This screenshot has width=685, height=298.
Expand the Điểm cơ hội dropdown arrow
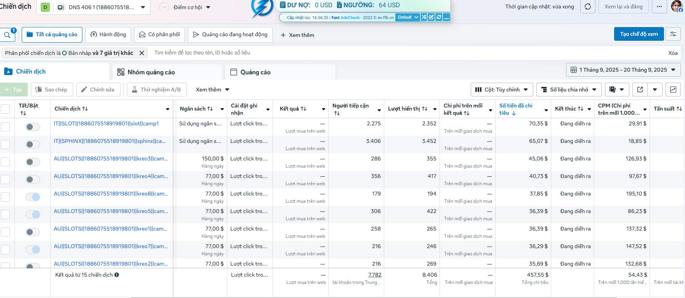[208, 7]
